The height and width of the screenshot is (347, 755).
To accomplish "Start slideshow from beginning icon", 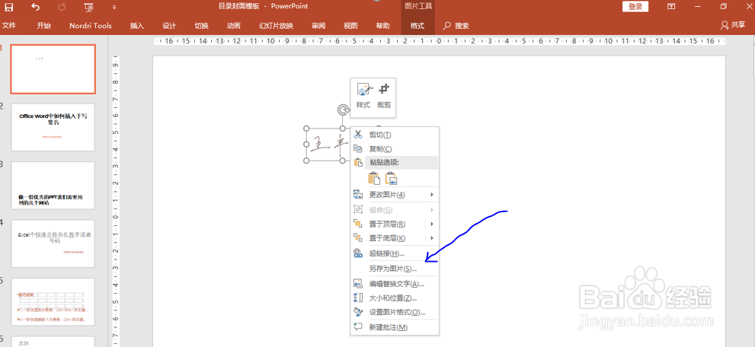I will pyautogui.click(x=88, y=7).
